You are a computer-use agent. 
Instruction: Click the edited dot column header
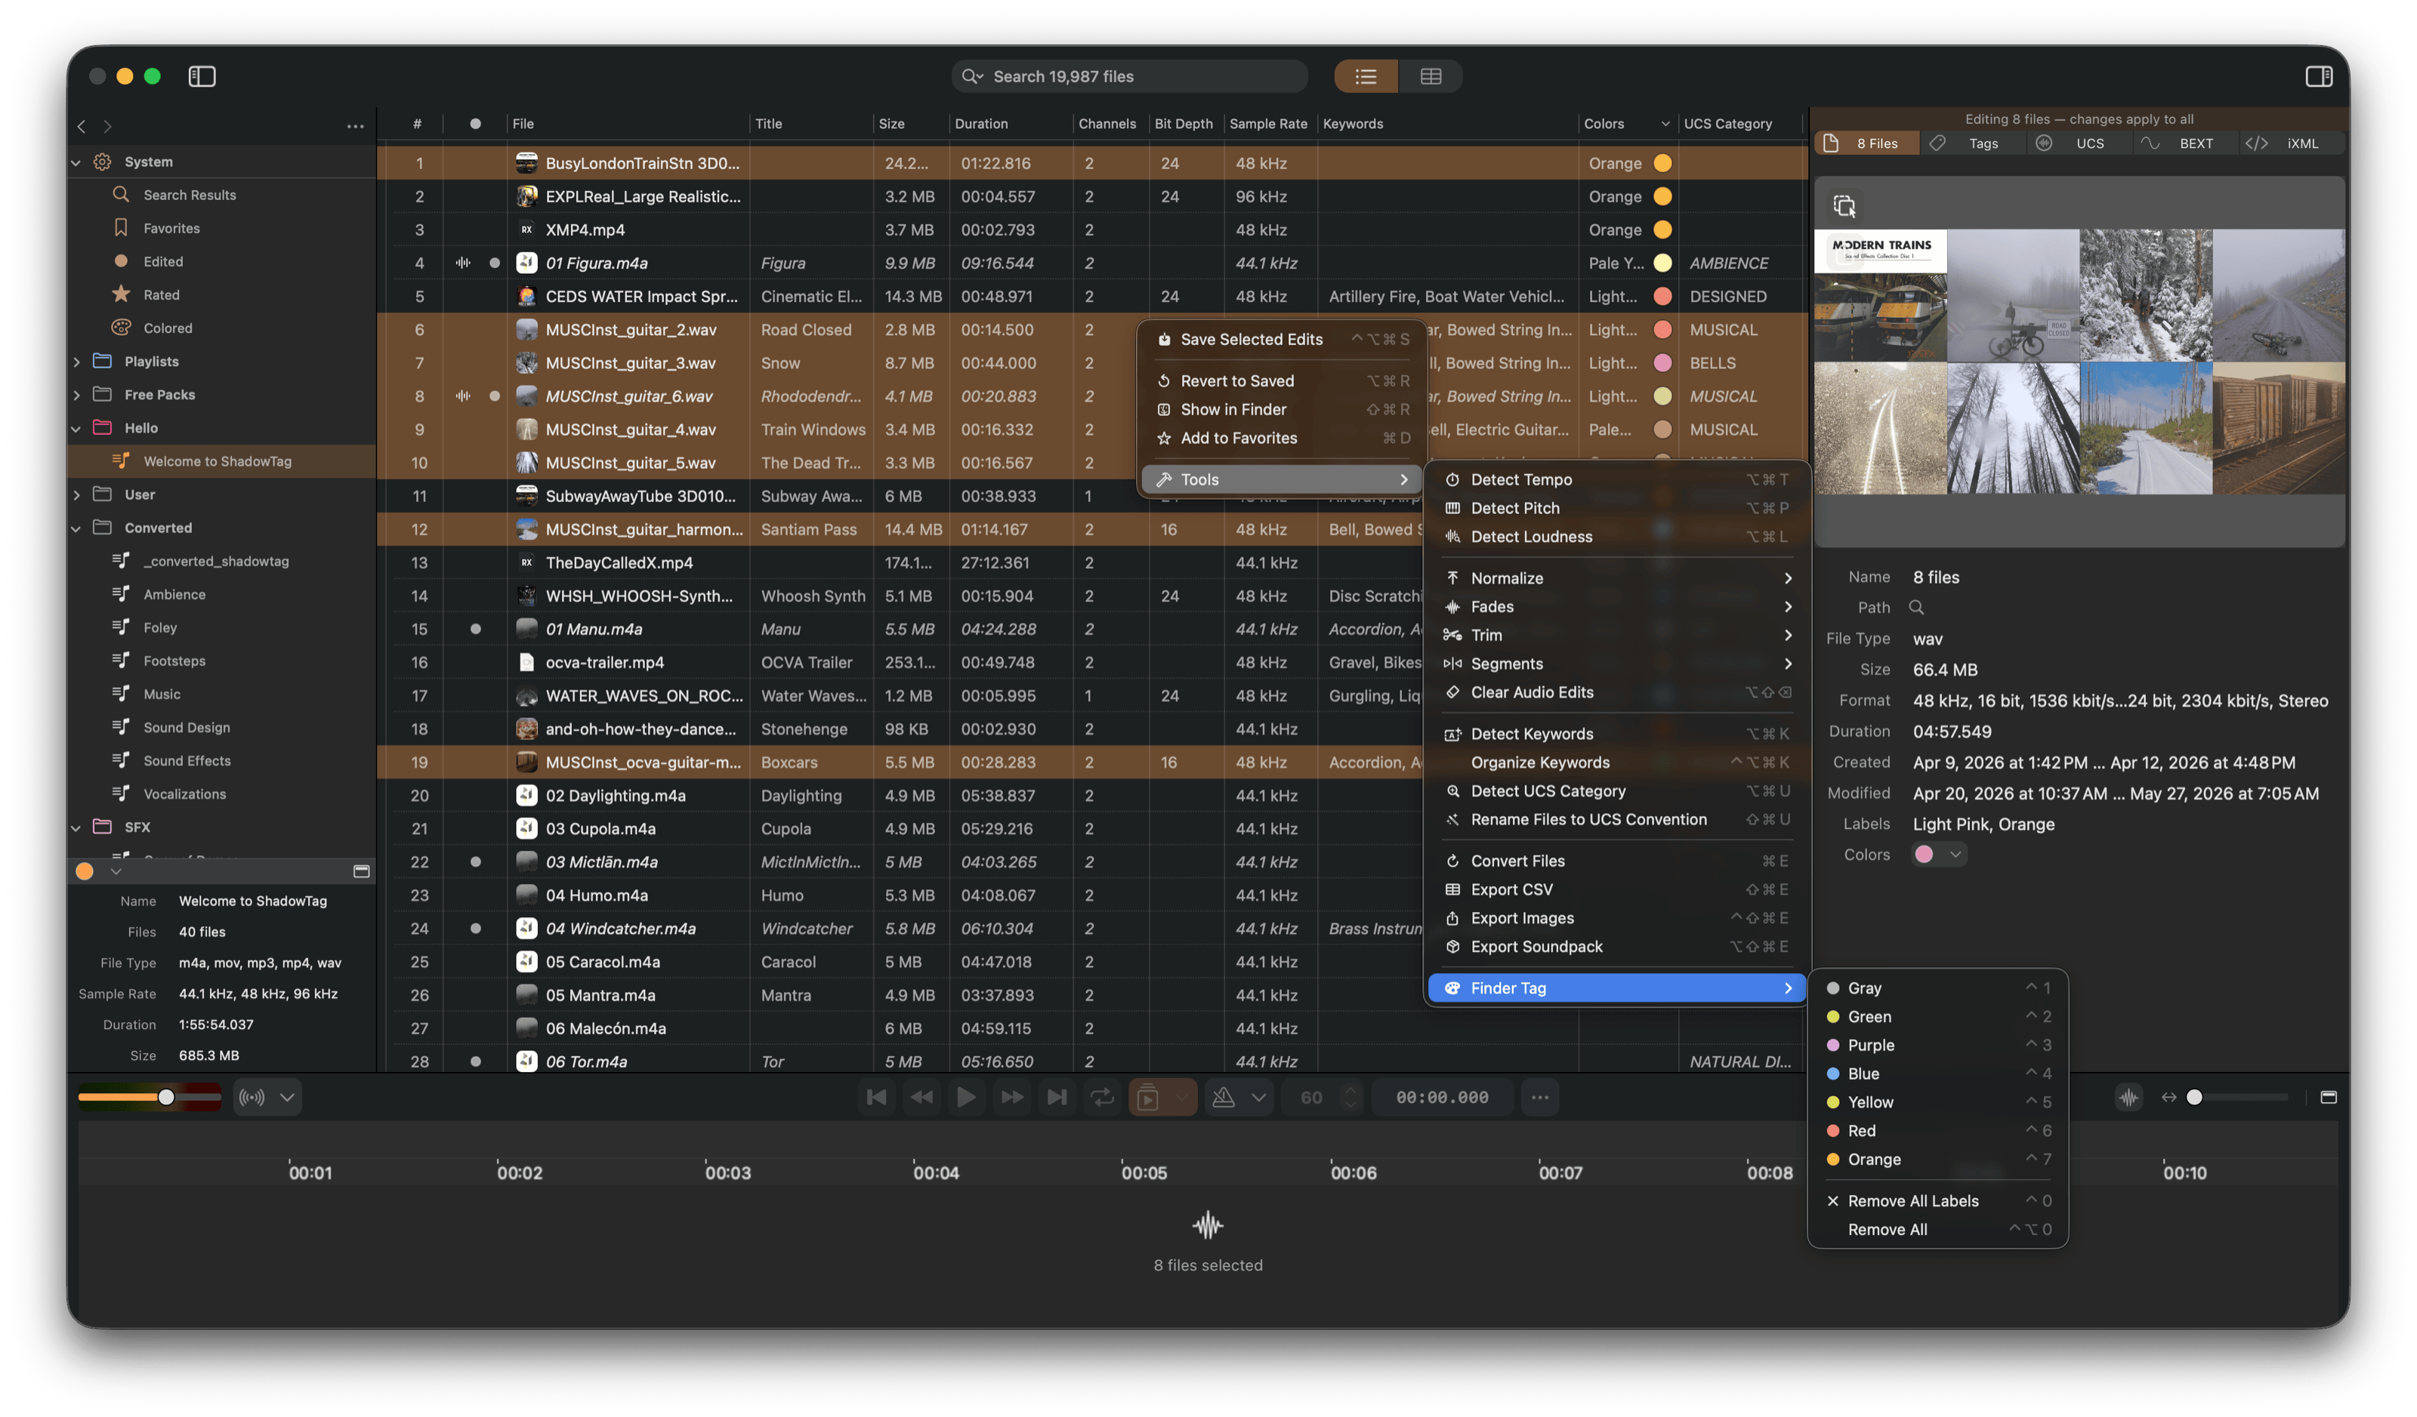[x=476, y=124]
